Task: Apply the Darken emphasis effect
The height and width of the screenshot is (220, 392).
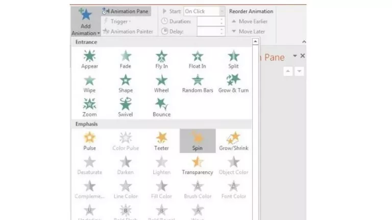Action: 126,165
